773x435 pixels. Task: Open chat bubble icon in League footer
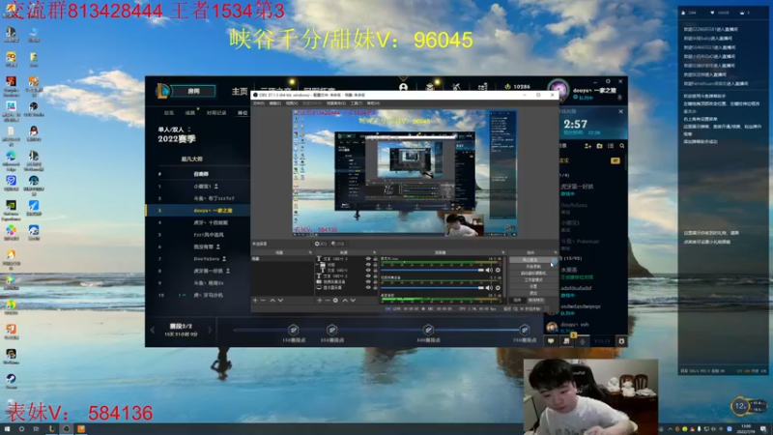551,341
